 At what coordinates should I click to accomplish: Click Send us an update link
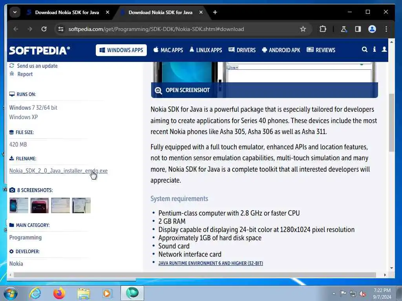tap(37, 66)
